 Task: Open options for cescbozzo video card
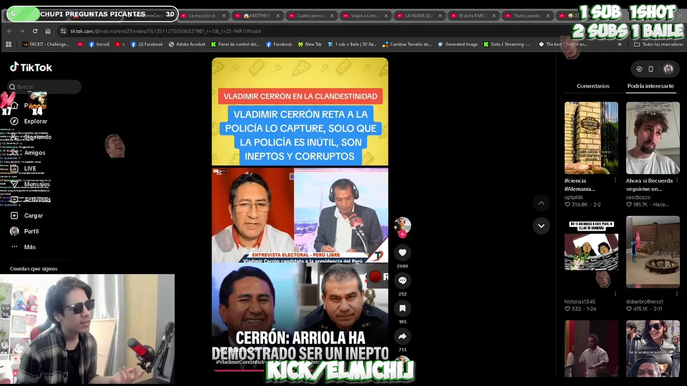pos(677,181)
